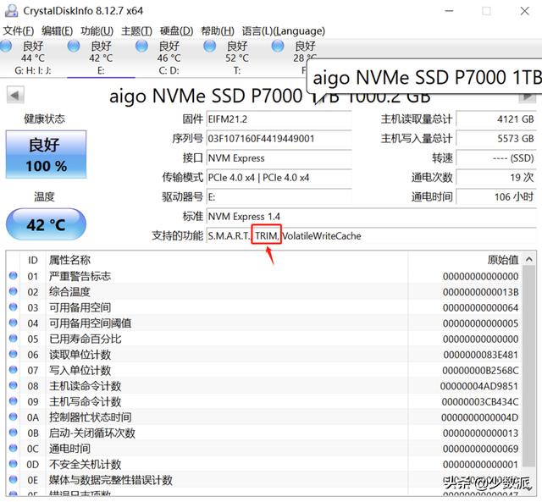Viewport: 542px width, 502px height.
Task: Click the rotation rate value ---- (SSD)
Action: pos(496,158)
